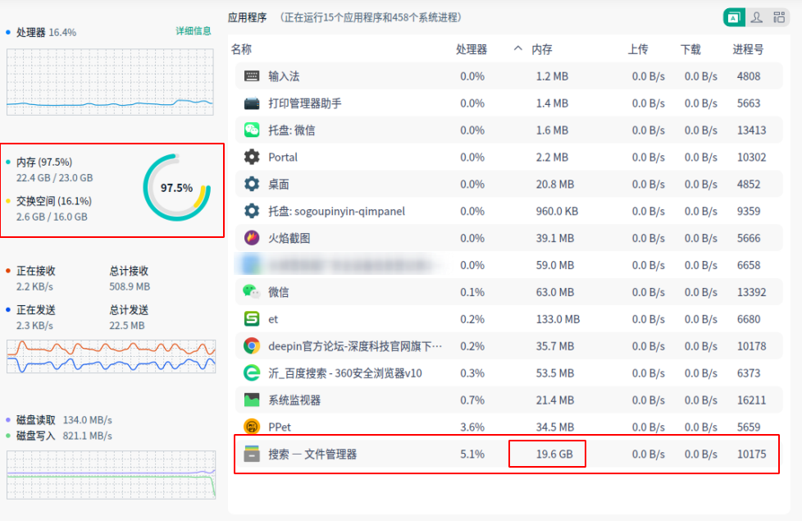
Task: Sort the list by 内存 column
Action: click(x=541, y=49)
